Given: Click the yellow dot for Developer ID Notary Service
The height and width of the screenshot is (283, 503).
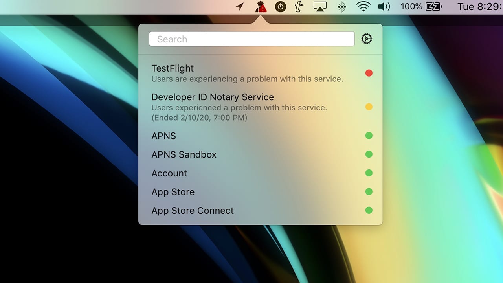Looking at the screenshot, I should 369,107.
